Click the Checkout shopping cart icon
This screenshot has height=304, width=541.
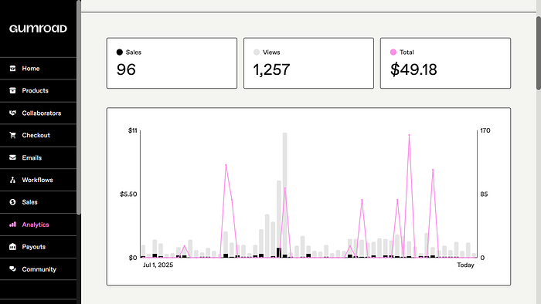click(13, 135)
